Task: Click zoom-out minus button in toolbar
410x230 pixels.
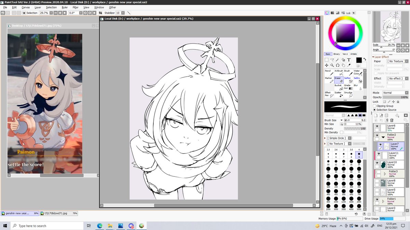Action: (x=55, y=13)
